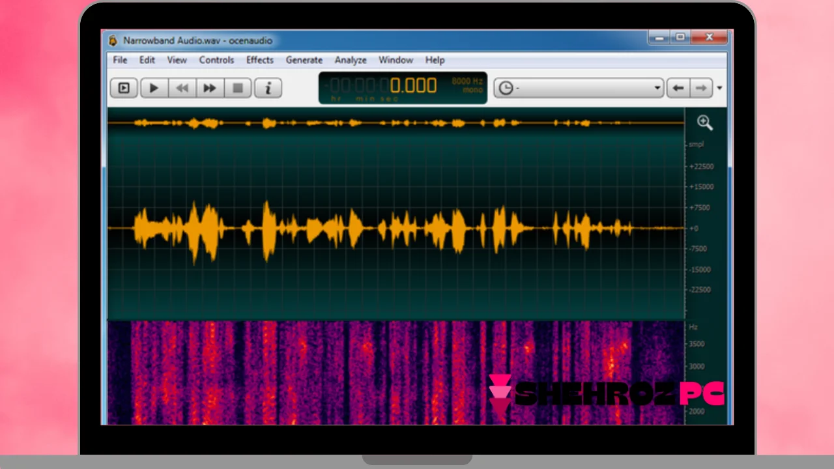Expand the small toolbar overflow arrow
This screenshot has height=469, width=834.
point(719,88)
